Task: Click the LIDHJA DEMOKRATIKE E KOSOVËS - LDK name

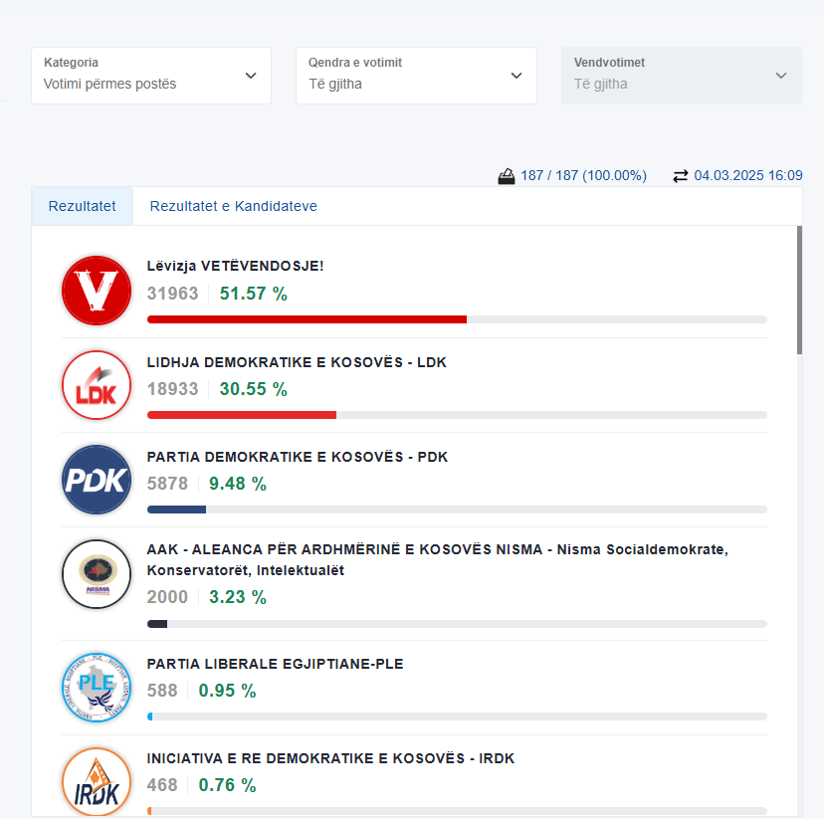Action: pyautogui.click(x=297, y=362)
